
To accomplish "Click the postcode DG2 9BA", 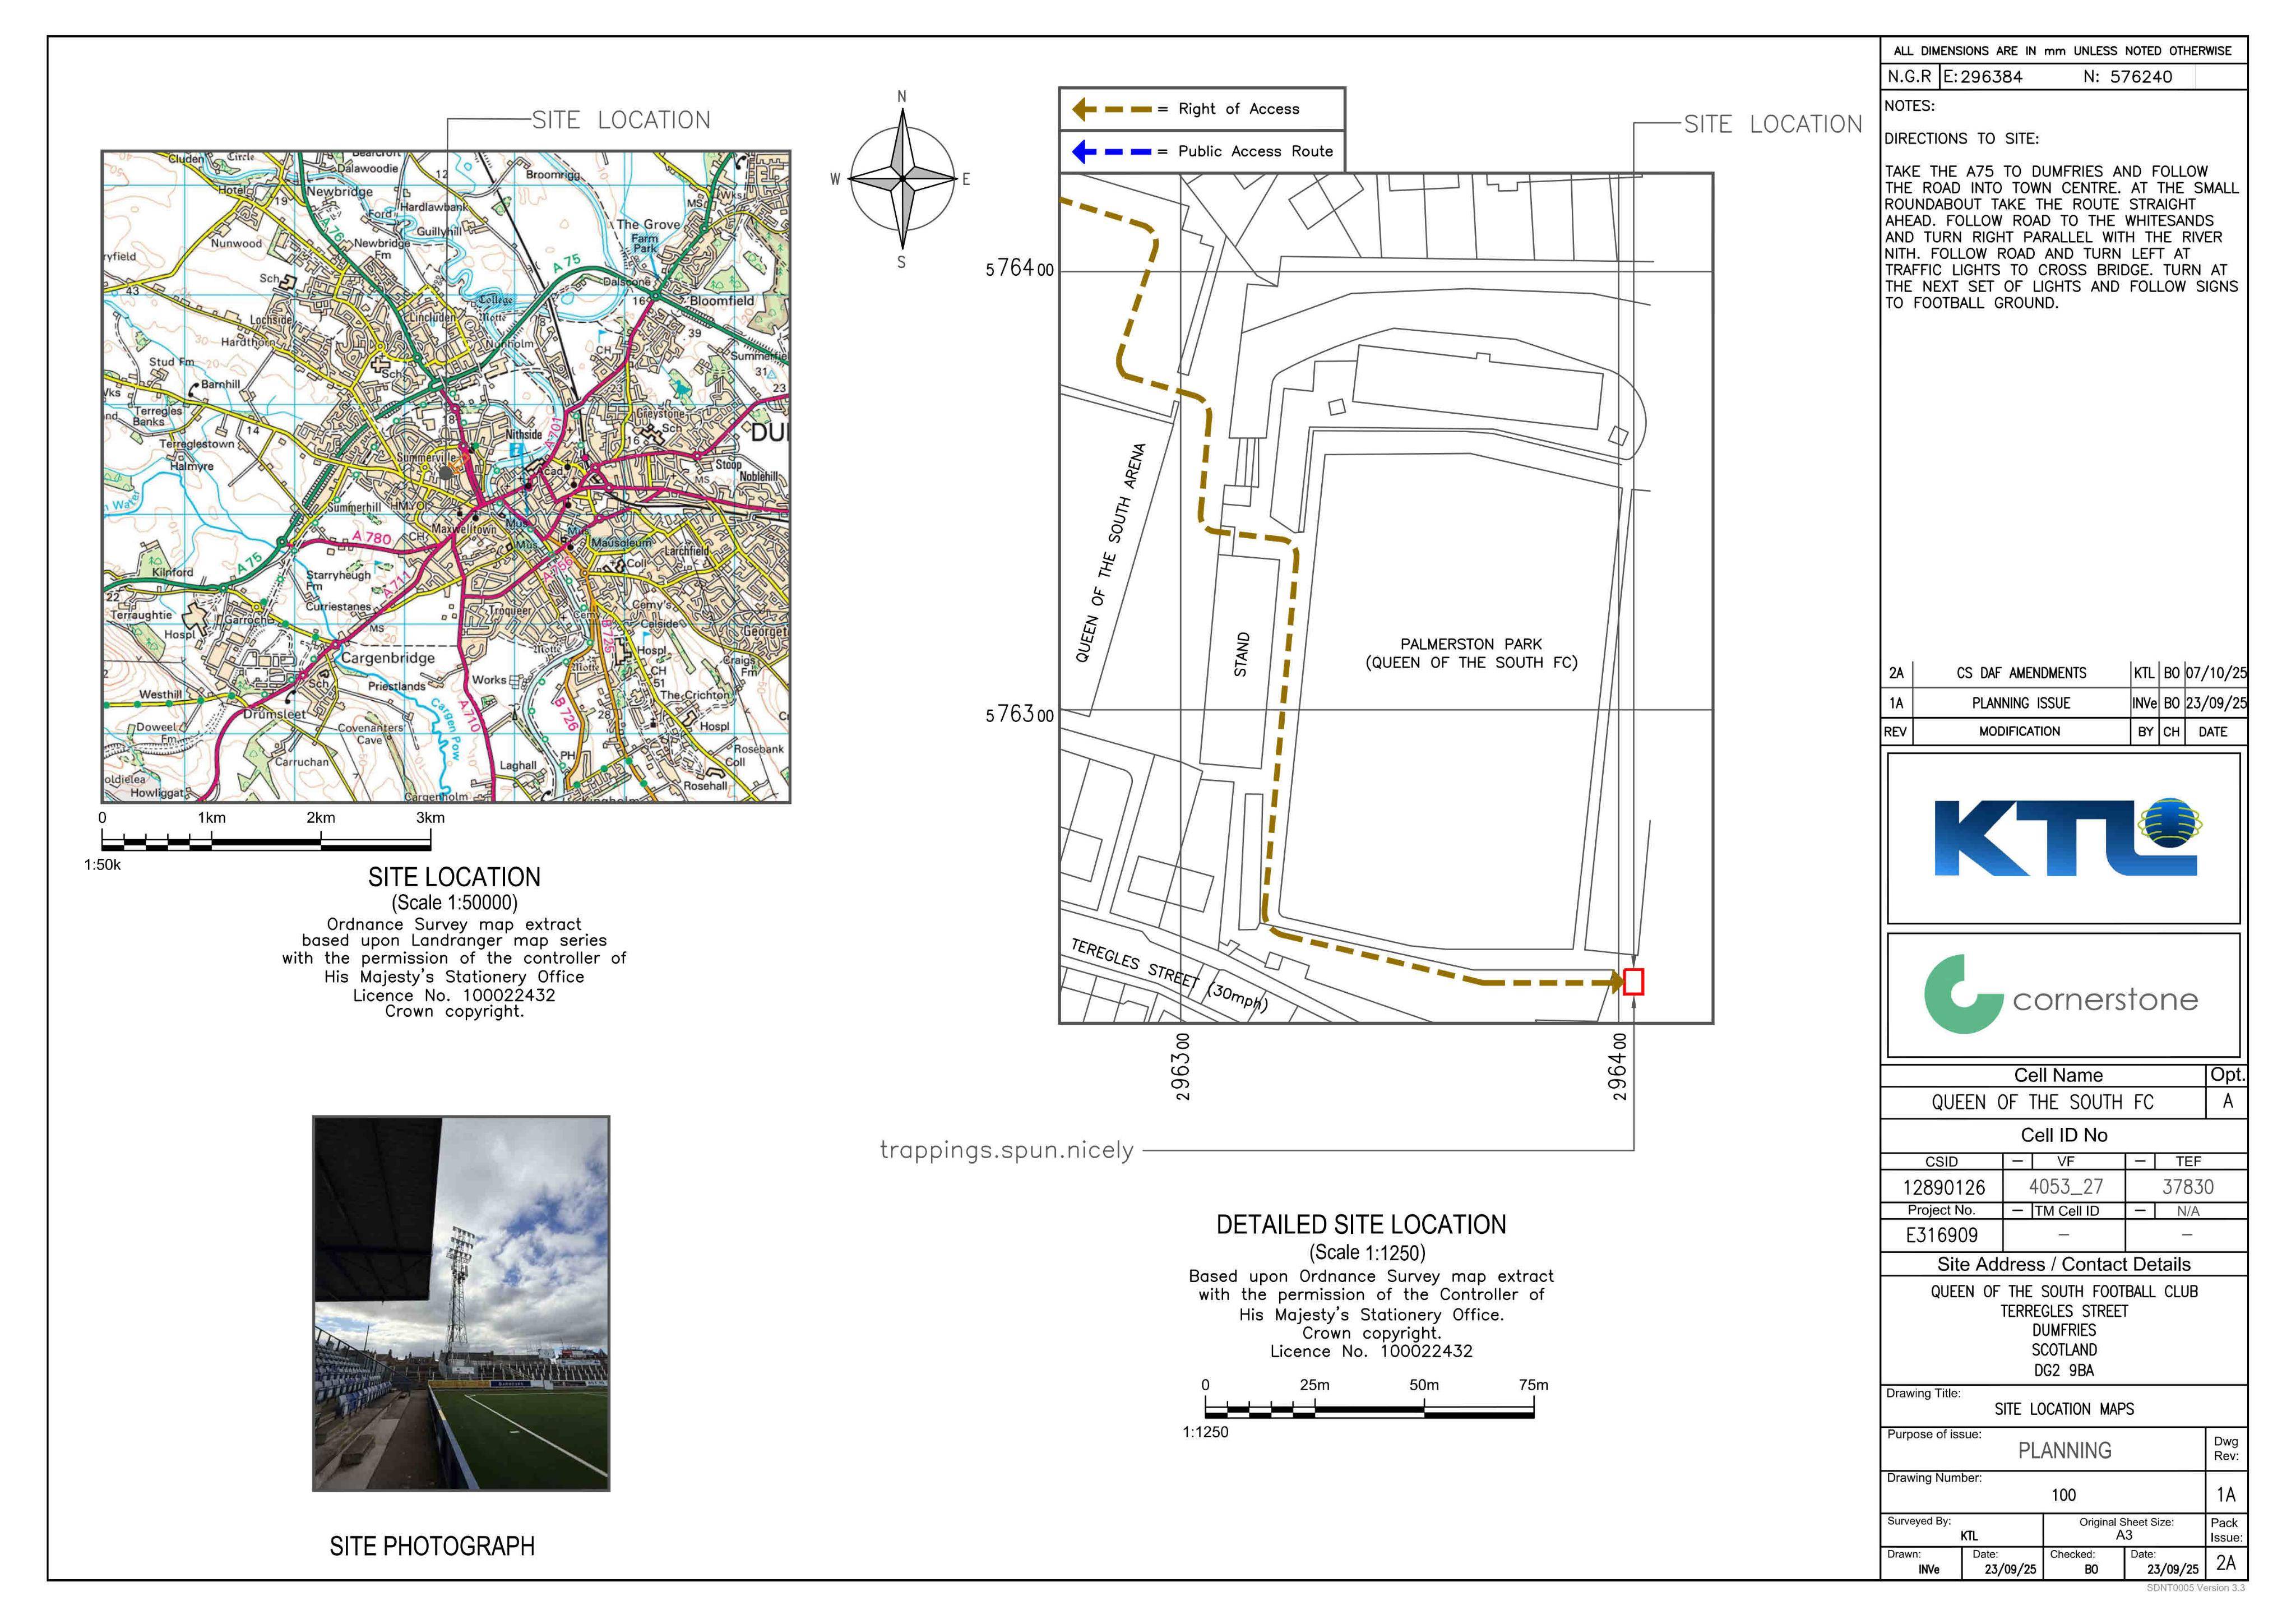I will 2064,1370.
